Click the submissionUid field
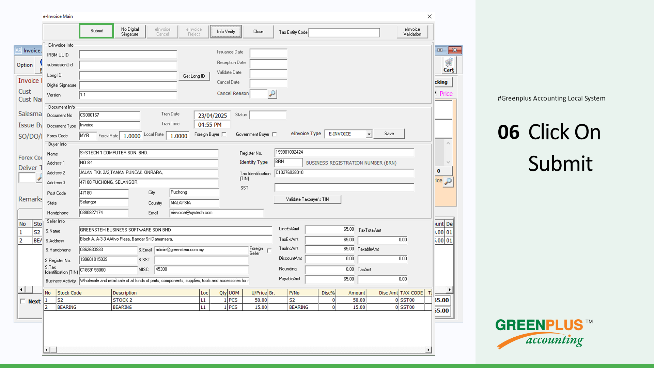Screen dimensions: 654x368 click(x=128, y=65)
